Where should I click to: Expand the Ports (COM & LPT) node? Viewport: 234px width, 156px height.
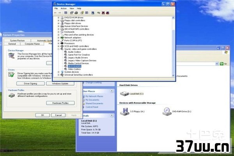(x=58, y=41)
